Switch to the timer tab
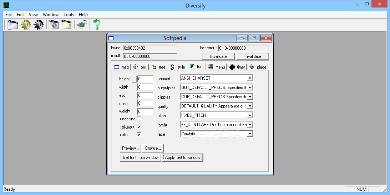The image size is (390, 195). (237, 67)
